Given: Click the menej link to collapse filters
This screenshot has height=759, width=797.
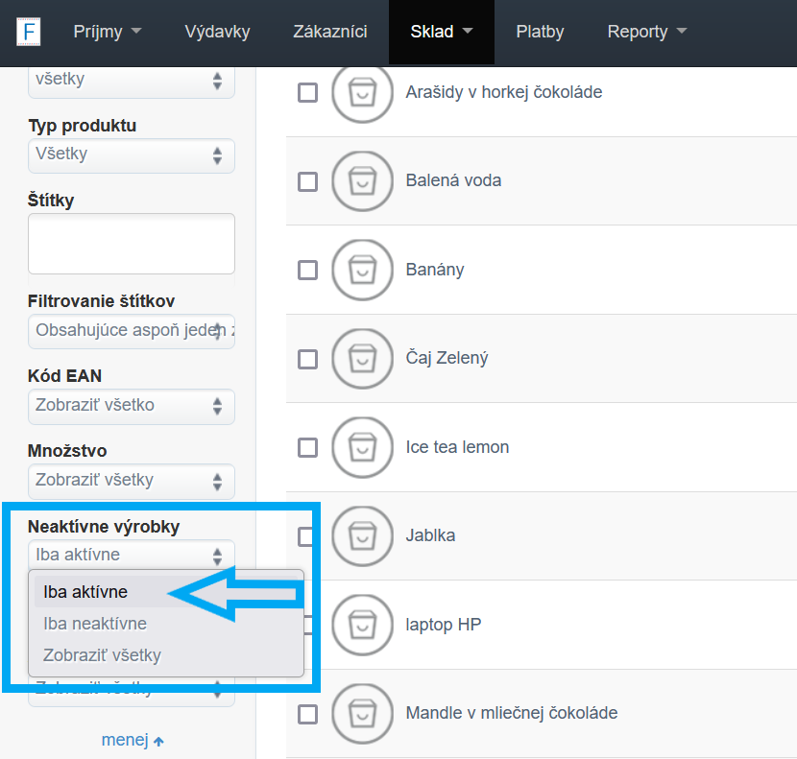Looking at the screenshot, I should pos(133,740).
